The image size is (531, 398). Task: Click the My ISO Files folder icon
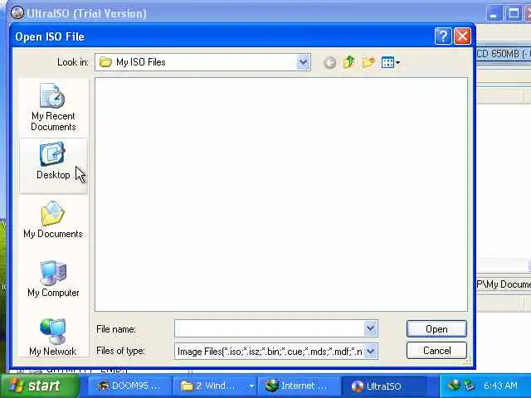[105, 62]
